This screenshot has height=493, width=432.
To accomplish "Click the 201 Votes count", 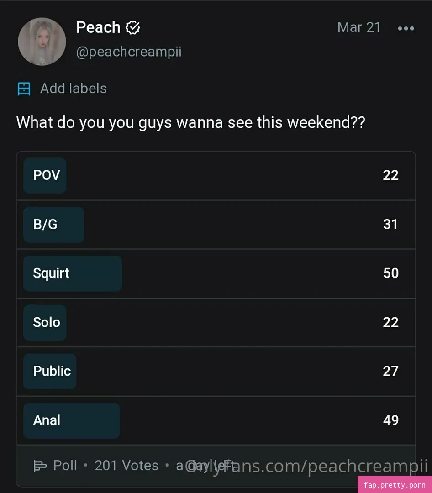I will click(x=126, y=466).
